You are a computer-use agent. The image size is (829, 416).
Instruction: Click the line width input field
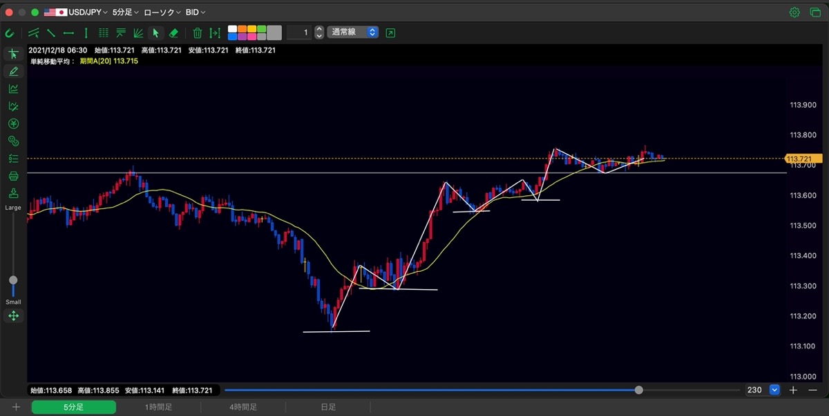299,32
